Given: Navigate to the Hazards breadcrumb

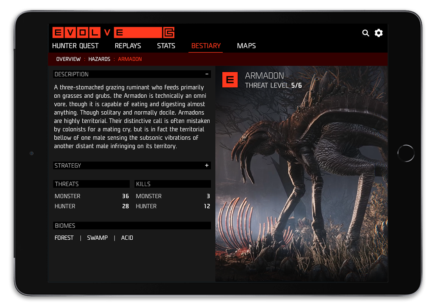Looking at the screenshot, I should (x=99, y=59).
